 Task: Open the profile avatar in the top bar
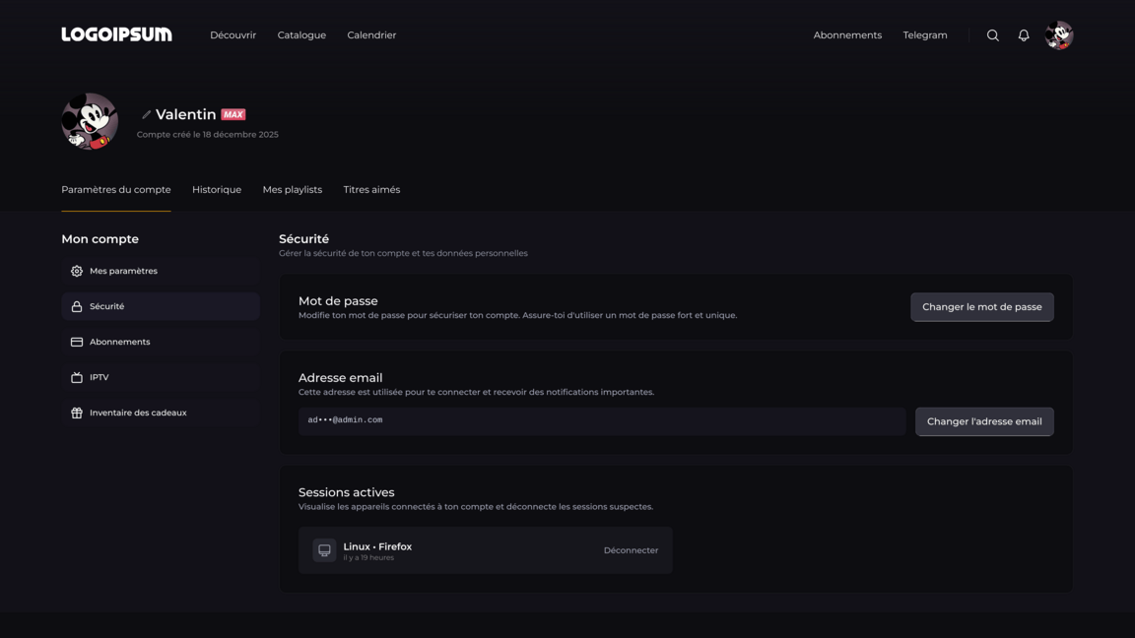click(x=1059, y=34)
